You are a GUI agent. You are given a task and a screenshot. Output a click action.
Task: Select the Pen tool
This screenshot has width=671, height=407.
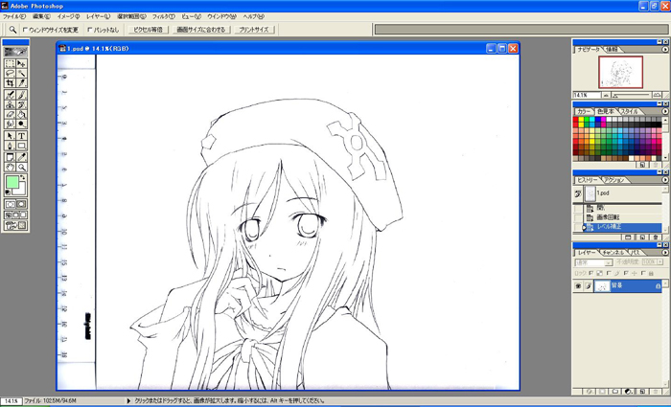(x=10, y=146)
